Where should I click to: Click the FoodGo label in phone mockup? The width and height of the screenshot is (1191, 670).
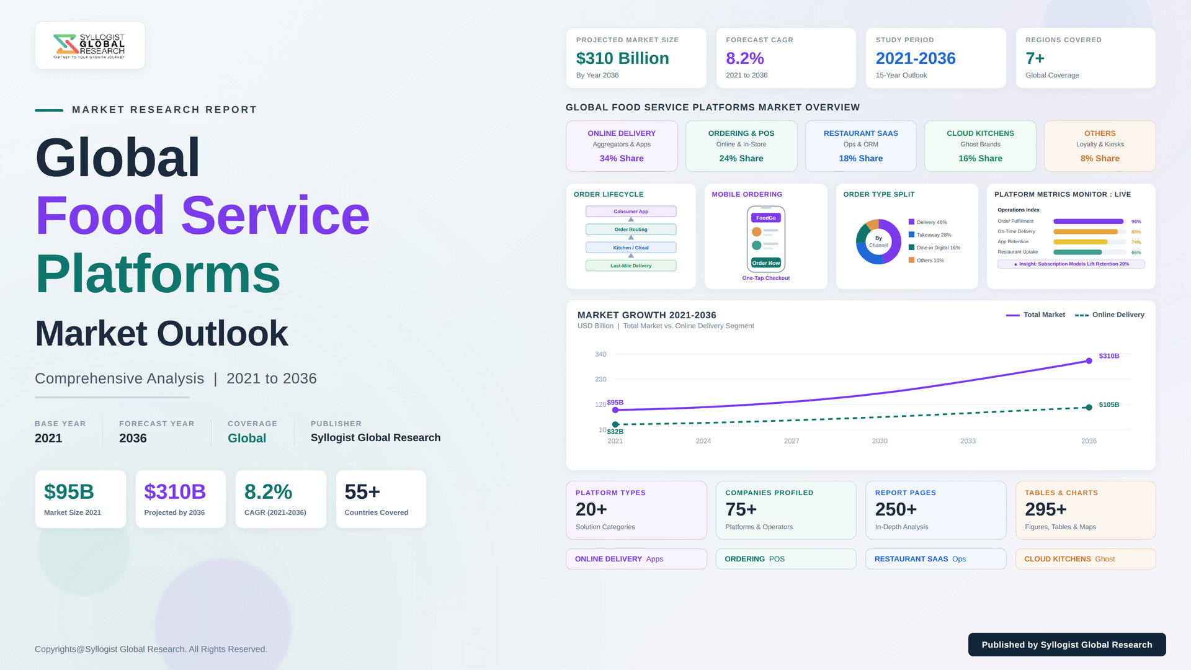(766, 218)
